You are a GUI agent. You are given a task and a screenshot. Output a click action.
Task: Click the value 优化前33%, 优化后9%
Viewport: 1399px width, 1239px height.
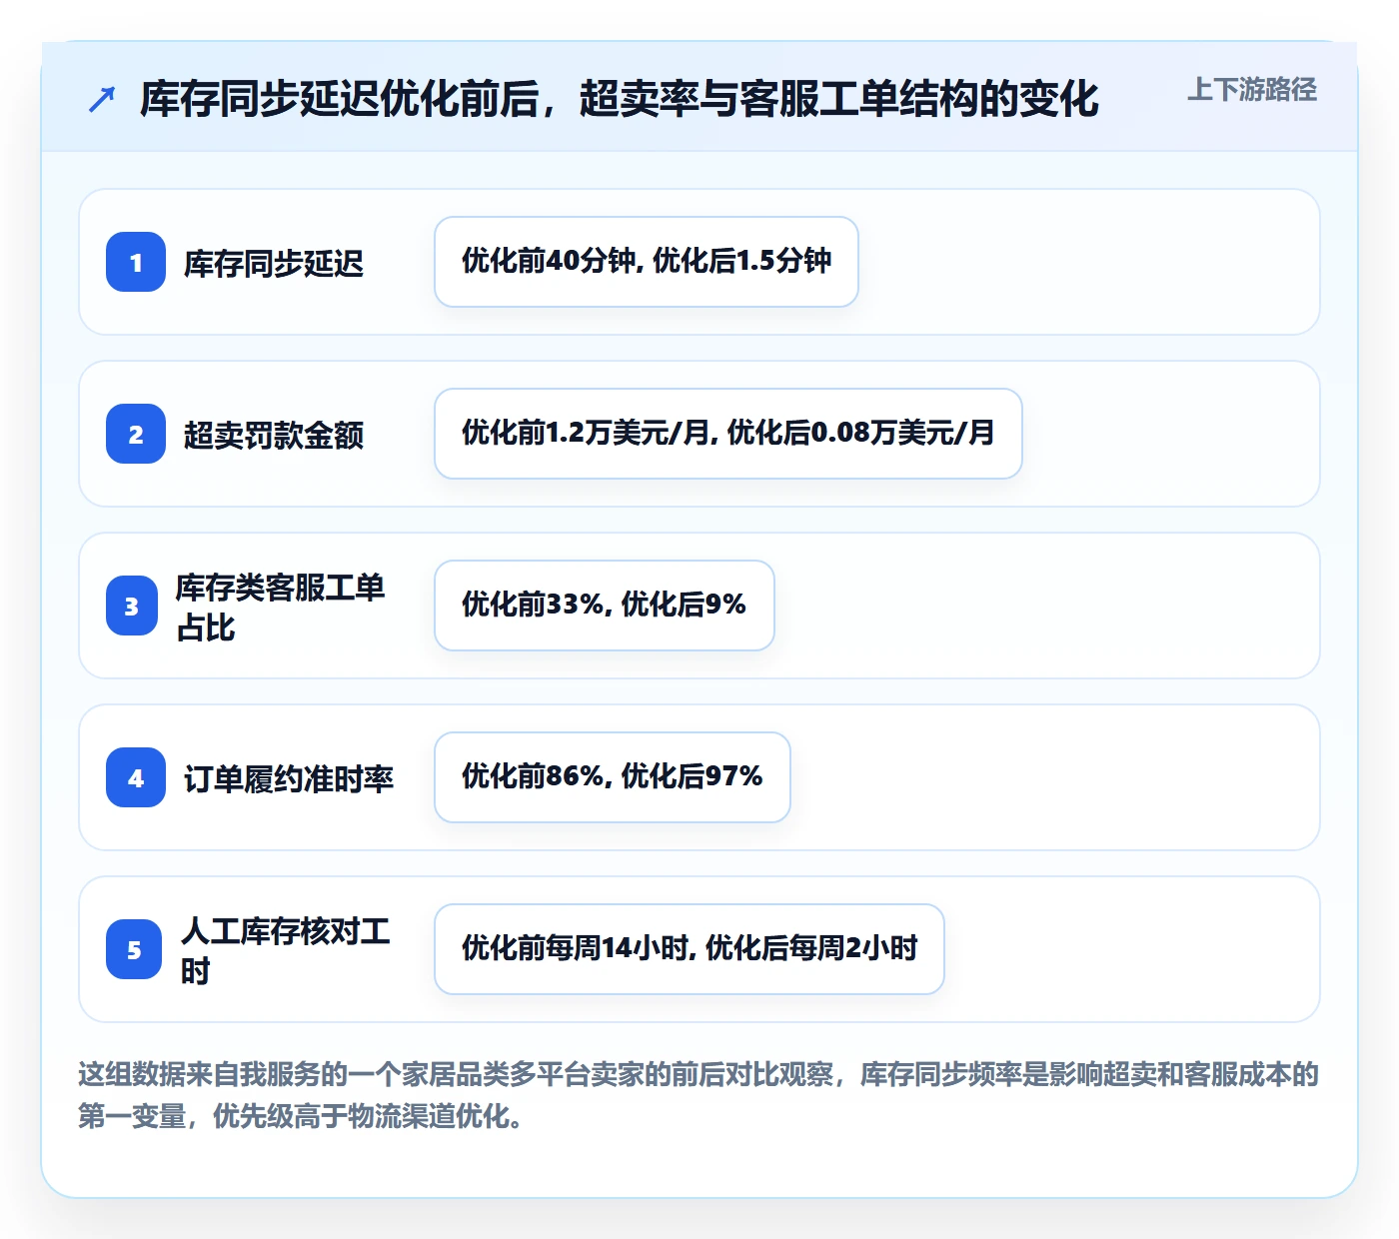coord(605,606)
